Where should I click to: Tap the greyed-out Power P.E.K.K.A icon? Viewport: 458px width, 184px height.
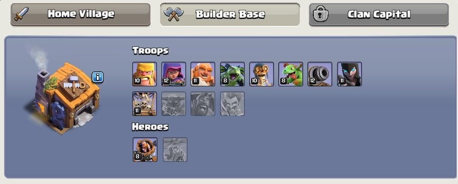(x=174, y=104)
